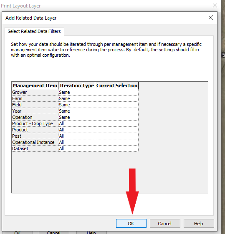Close the Add Related Data Layer dialog
The image size is (225, 234).
pyautogui.click(x=211, y=18)
